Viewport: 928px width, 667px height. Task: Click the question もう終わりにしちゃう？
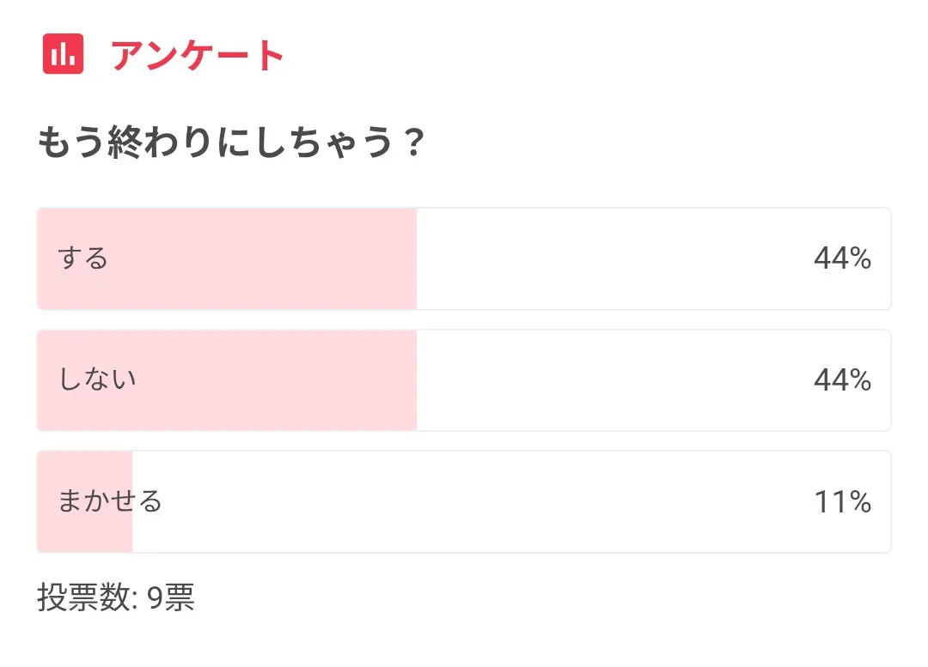[230, 143]
